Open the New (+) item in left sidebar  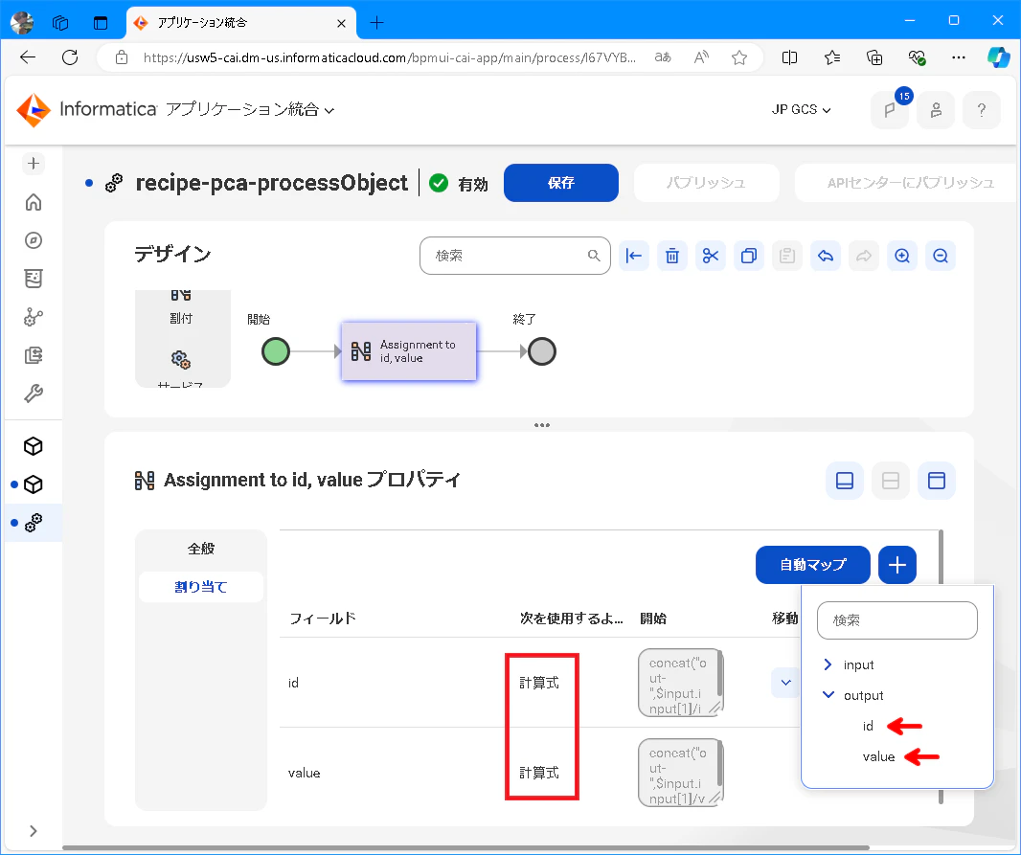(34, 164)
